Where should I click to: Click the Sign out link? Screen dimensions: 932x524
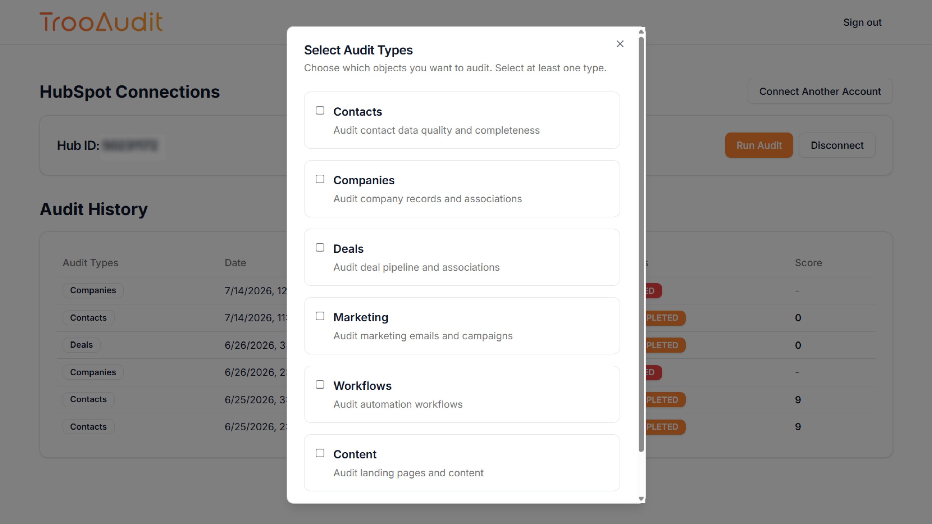(862, 22)
